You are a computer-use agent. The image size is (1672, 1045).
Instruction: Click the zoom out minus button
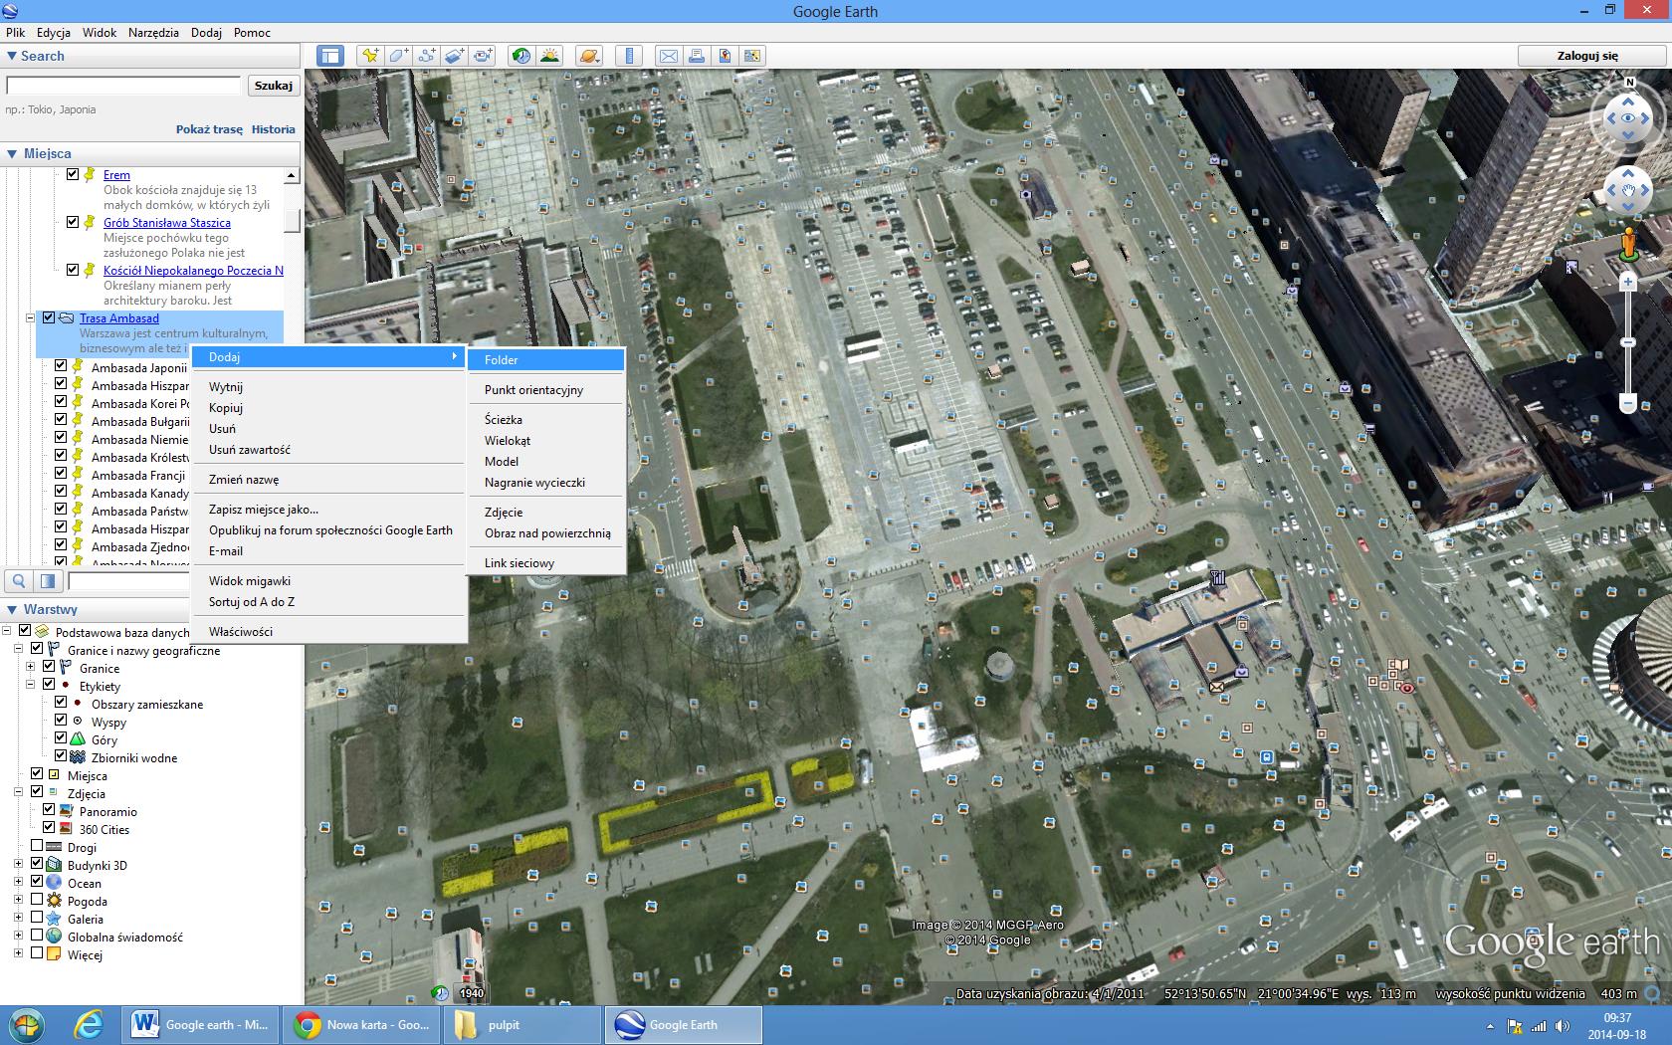tap(1628, 402)
